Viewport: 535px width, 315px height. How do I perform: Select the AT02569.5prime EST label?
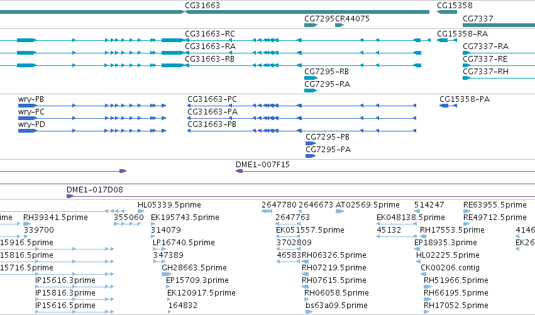(368, 205)
